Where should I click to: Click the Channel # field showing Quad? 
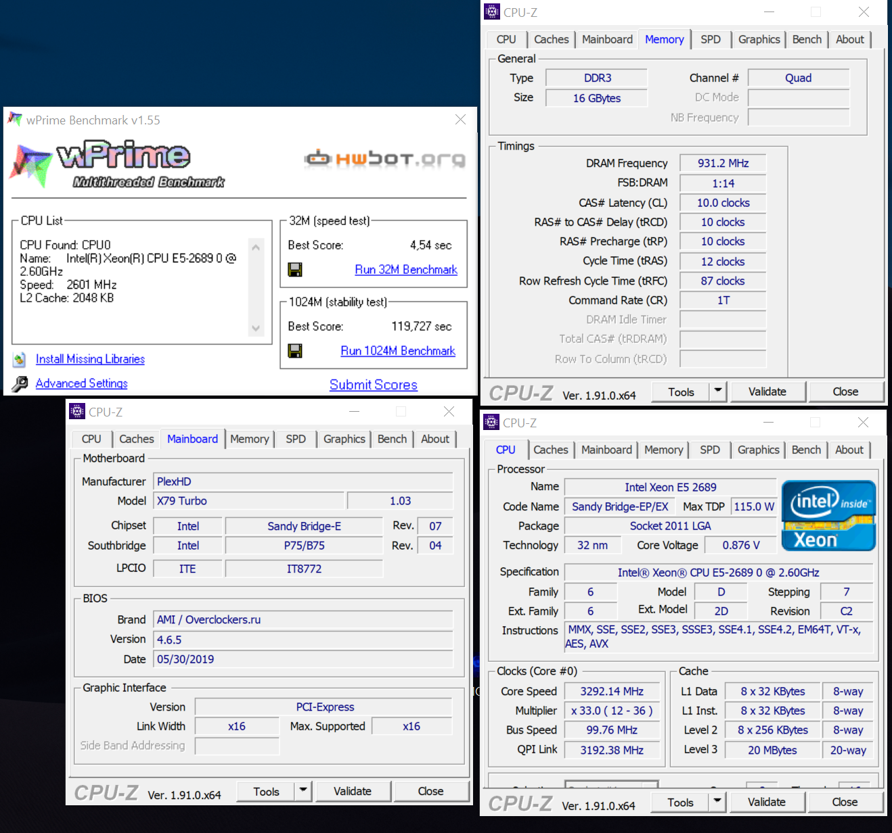(799, 78)
